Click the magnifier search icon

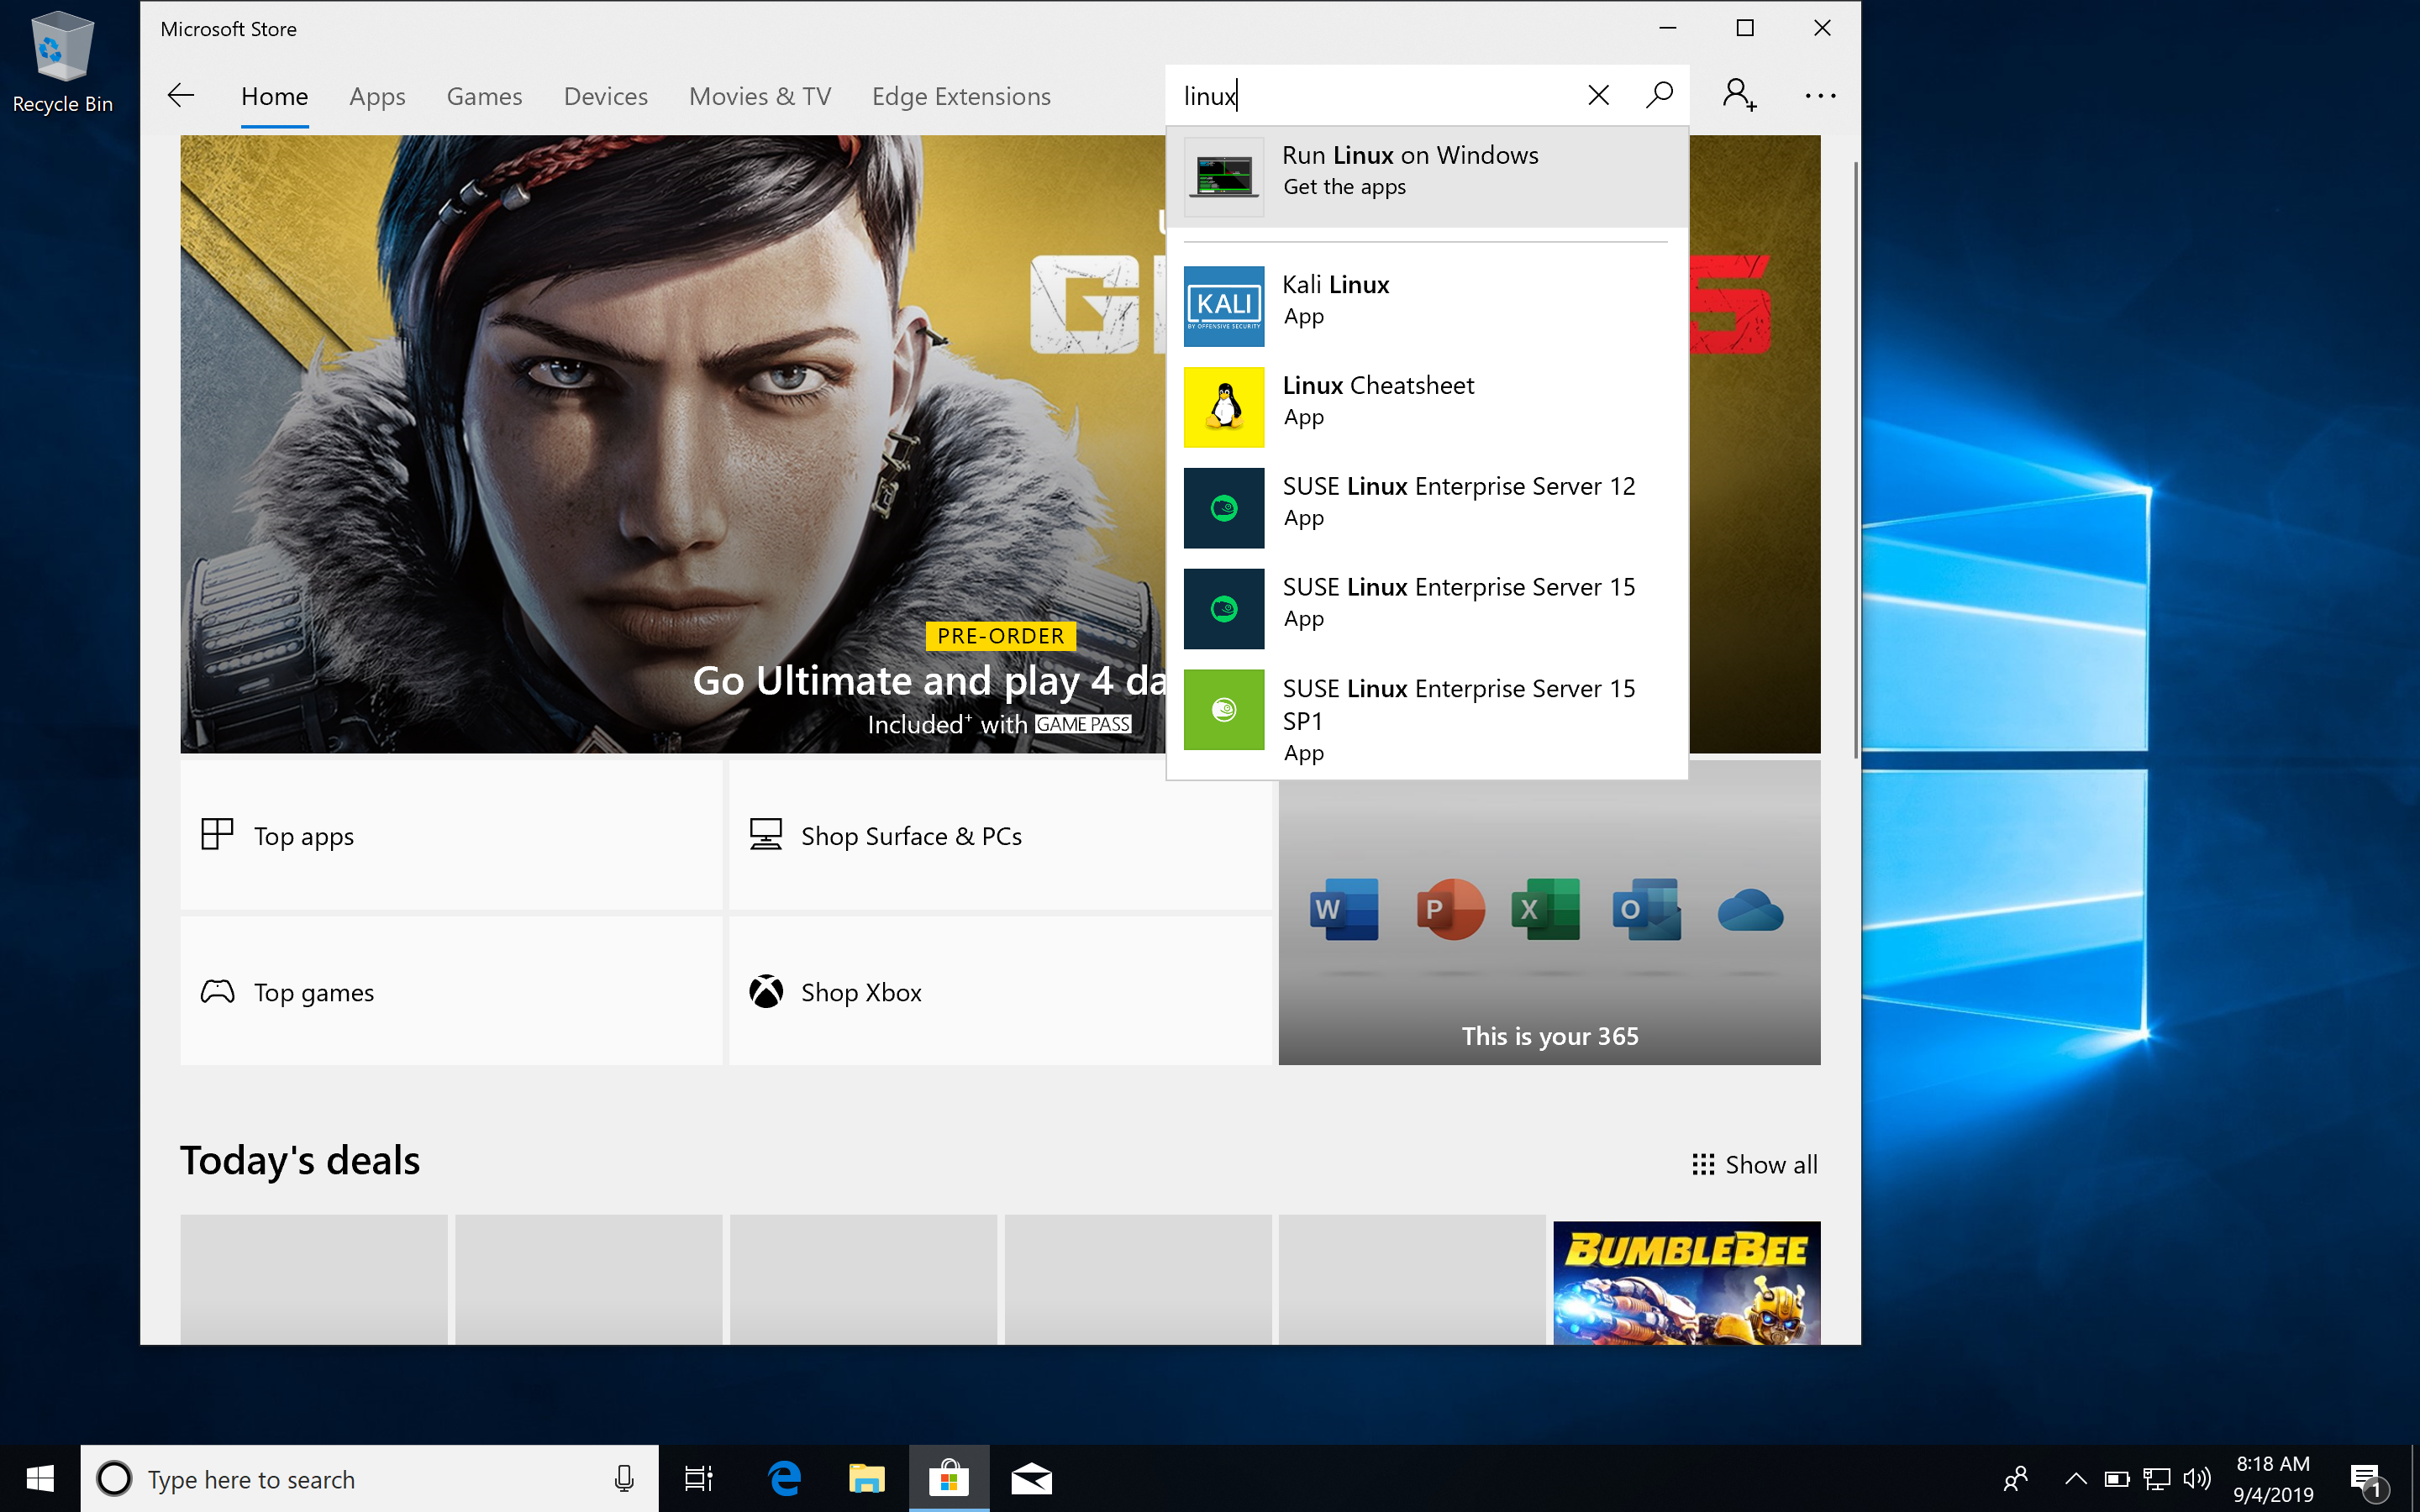1659,96
